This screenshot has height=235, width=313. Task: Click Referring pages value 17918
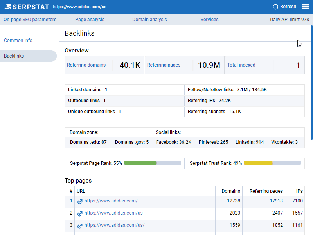pos(276,201)
